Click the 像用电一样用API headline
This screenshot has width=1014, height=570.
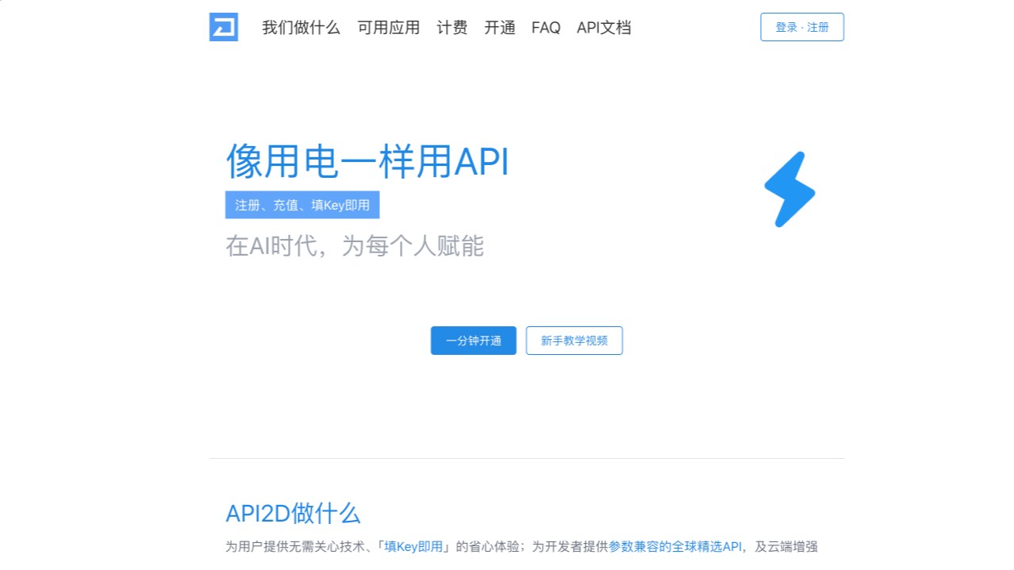pos(367,161)
